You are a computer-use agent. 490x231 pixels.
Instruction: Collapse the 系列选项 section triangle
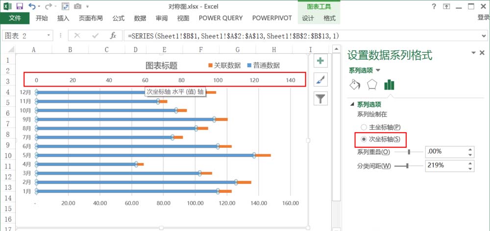352,105
